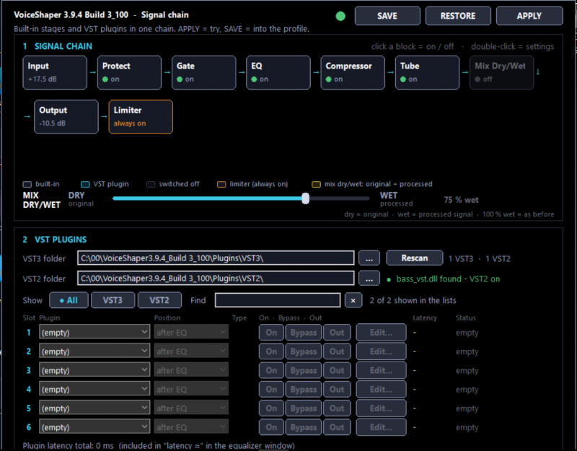Viewport: 577px width, 451px height.
Task: Show only VST3 plugins
Action: pos(113,300)
